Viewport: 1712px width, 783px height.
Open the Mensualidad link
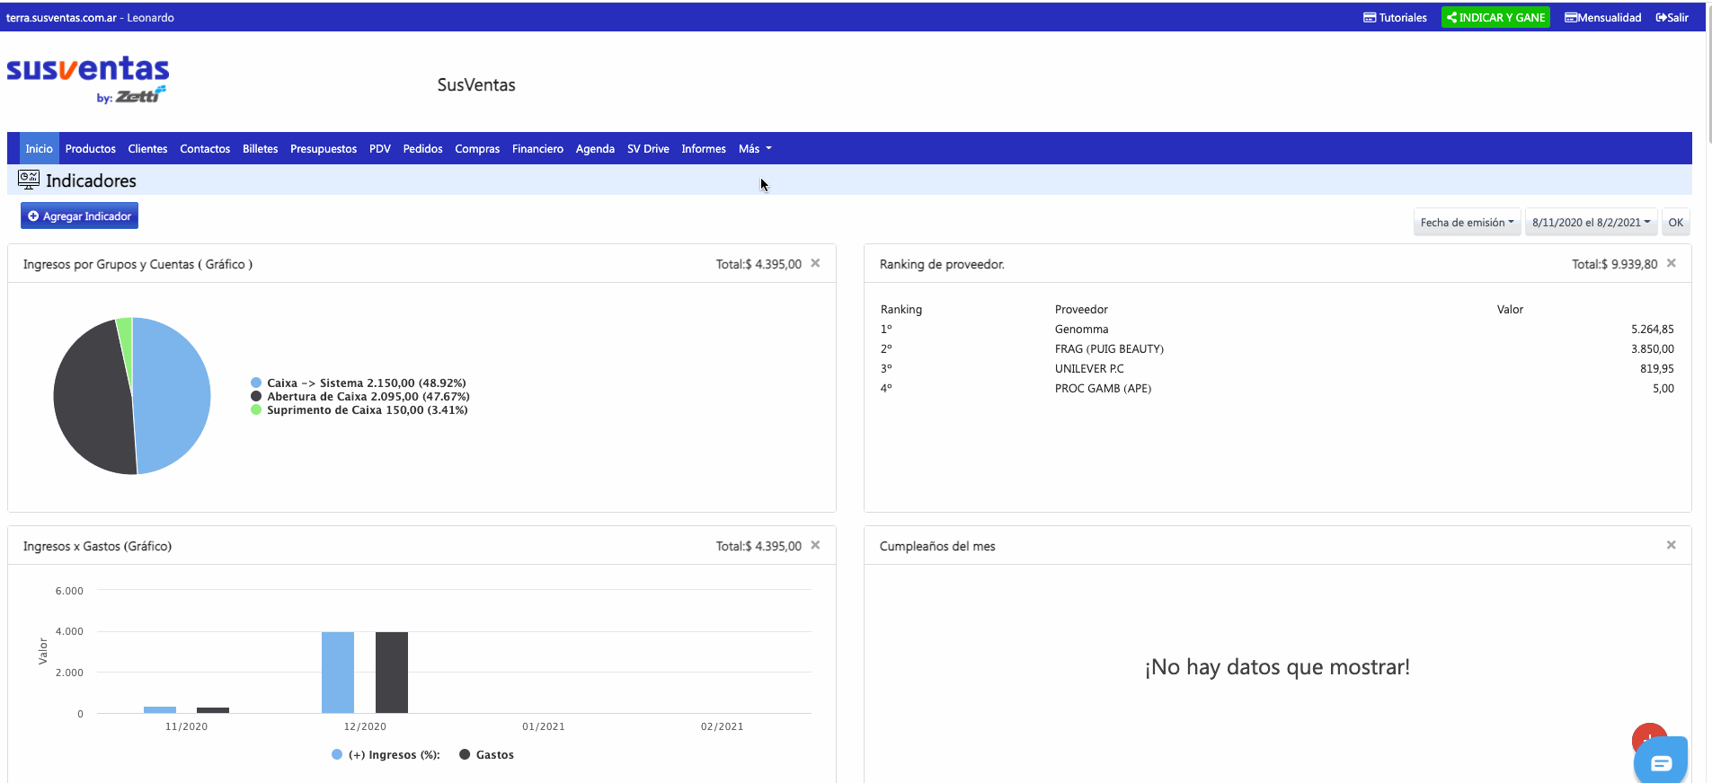coord(1602,17)
